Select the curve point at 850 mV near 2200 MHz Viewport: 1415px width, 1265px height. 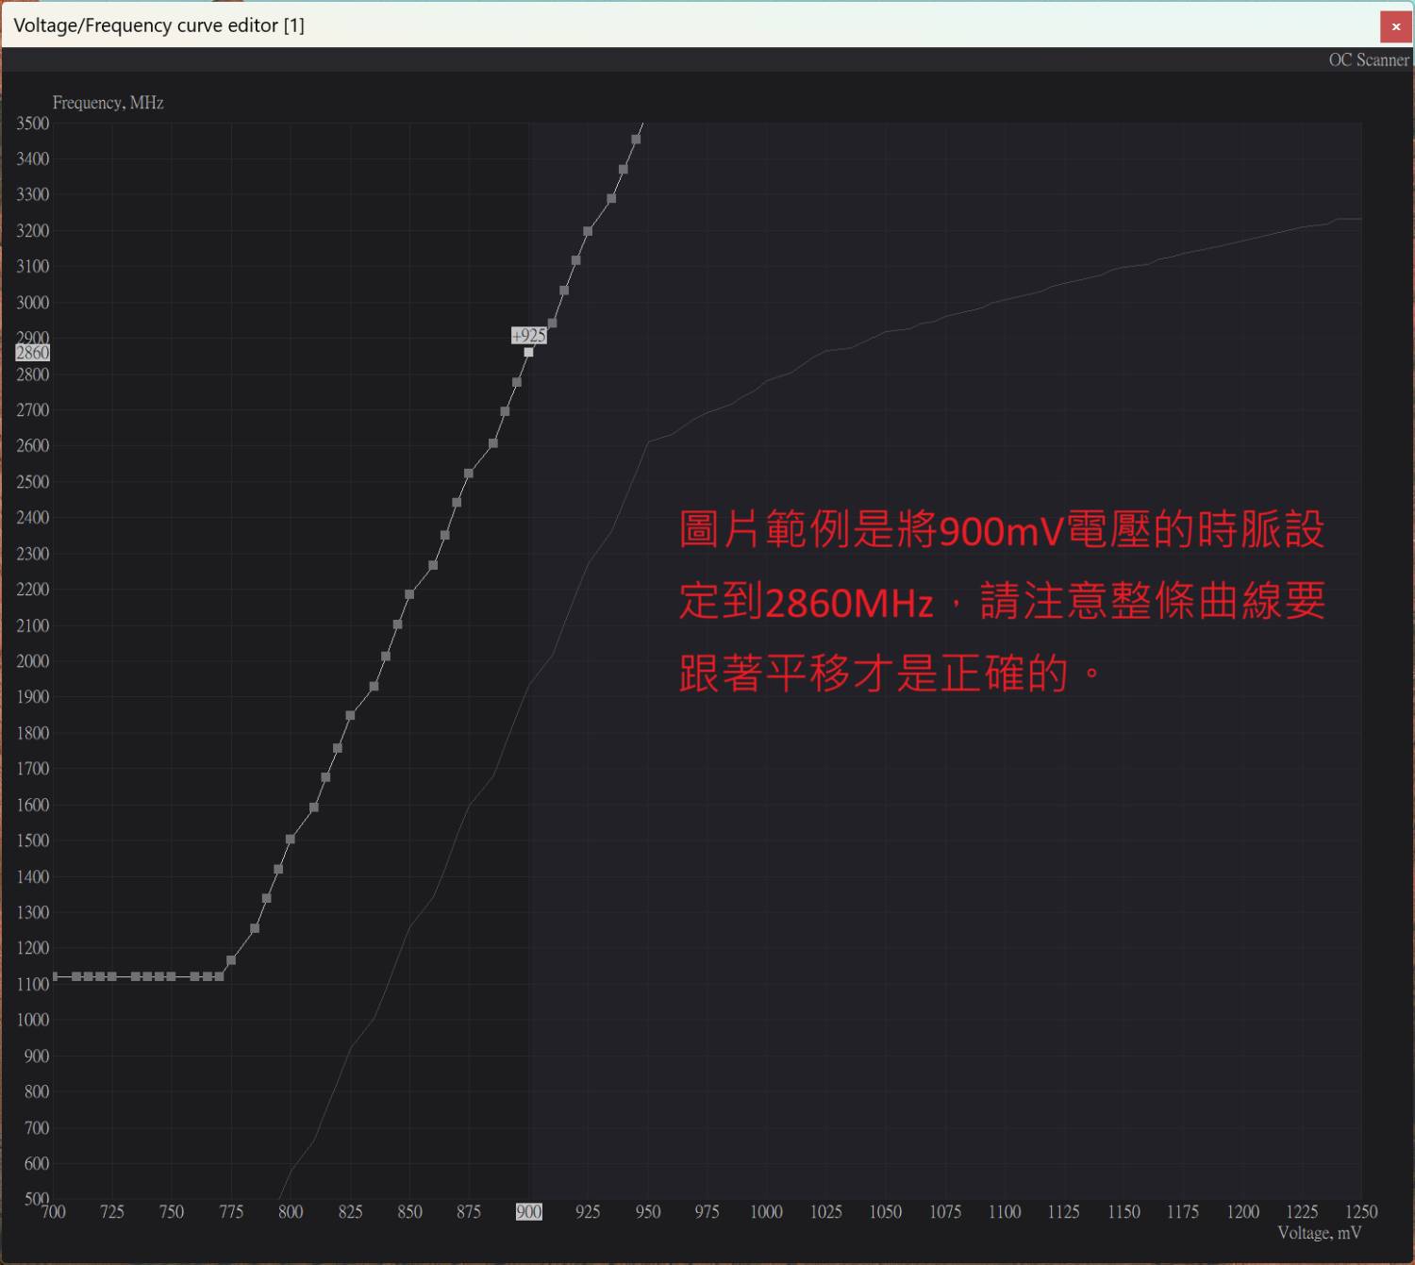pyautogui.click(x=409, y=594)
